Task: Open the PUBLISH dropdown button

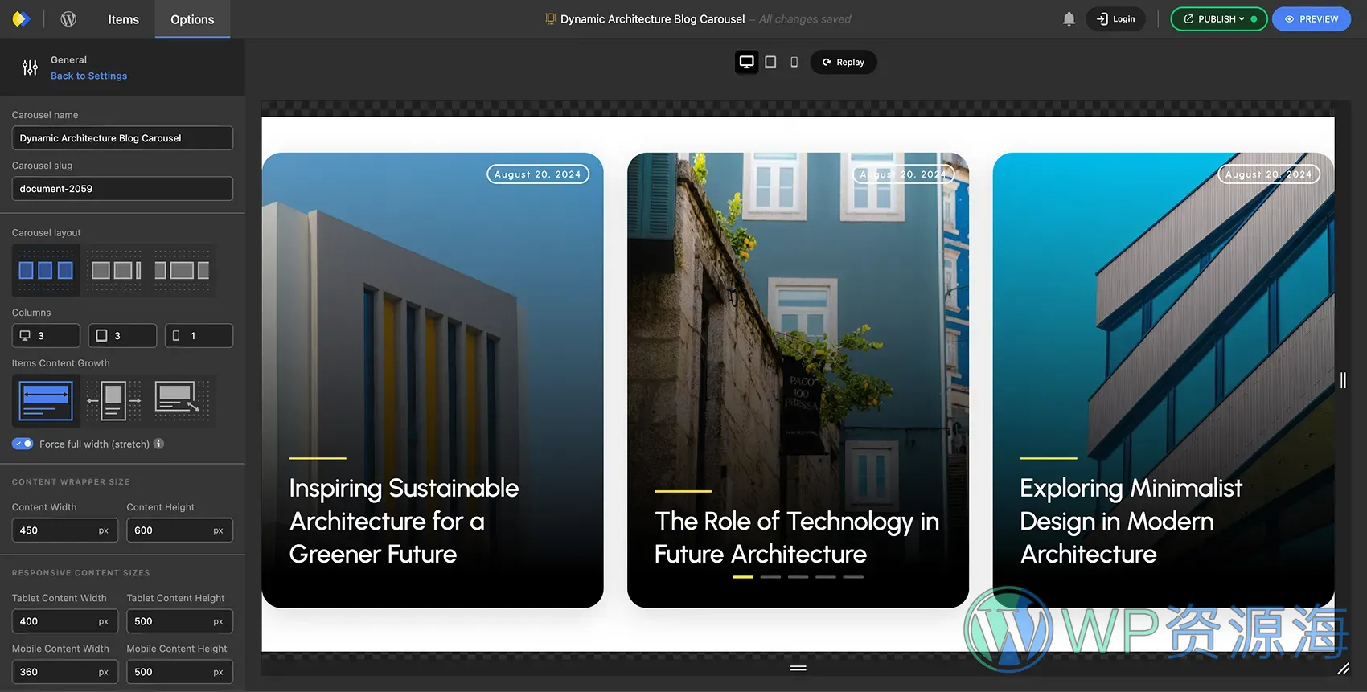Action: coord(1219,18)
